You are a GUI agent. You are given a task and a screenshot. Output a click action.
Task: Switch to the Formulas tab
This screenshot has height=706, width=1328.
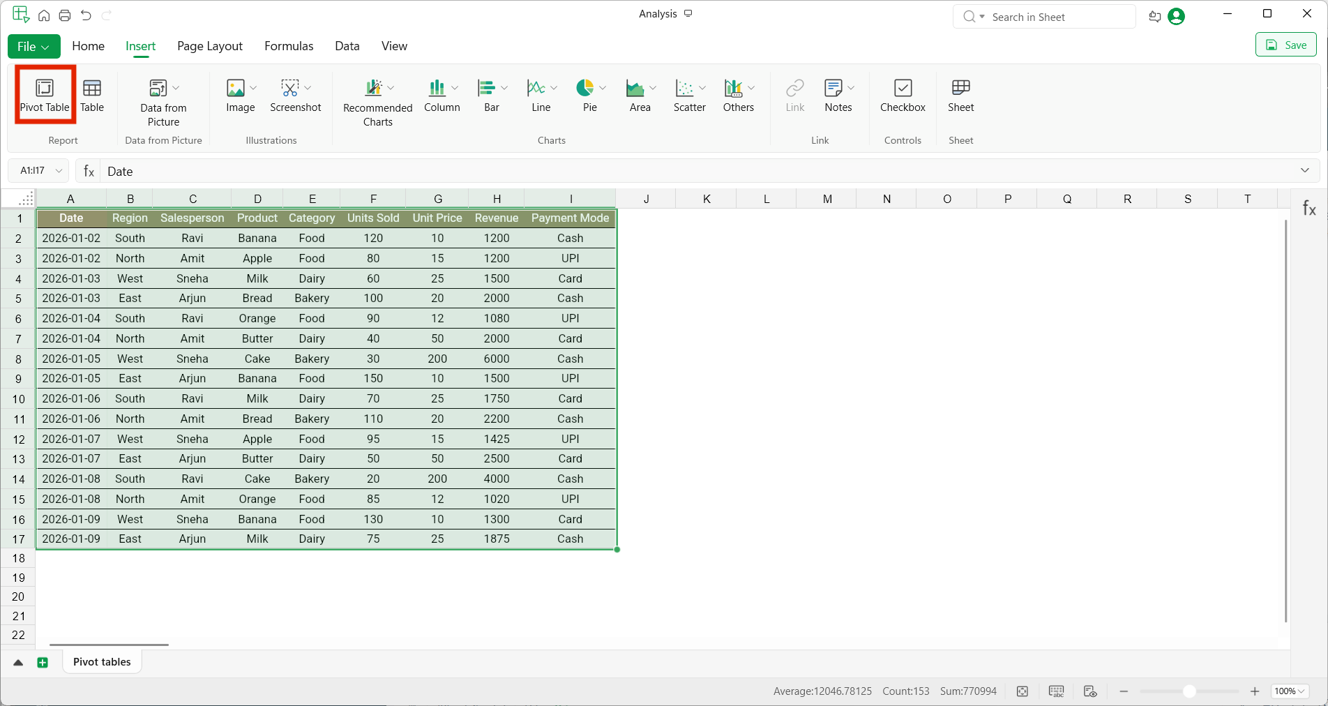pyautogui.click(x=289, y=46)
